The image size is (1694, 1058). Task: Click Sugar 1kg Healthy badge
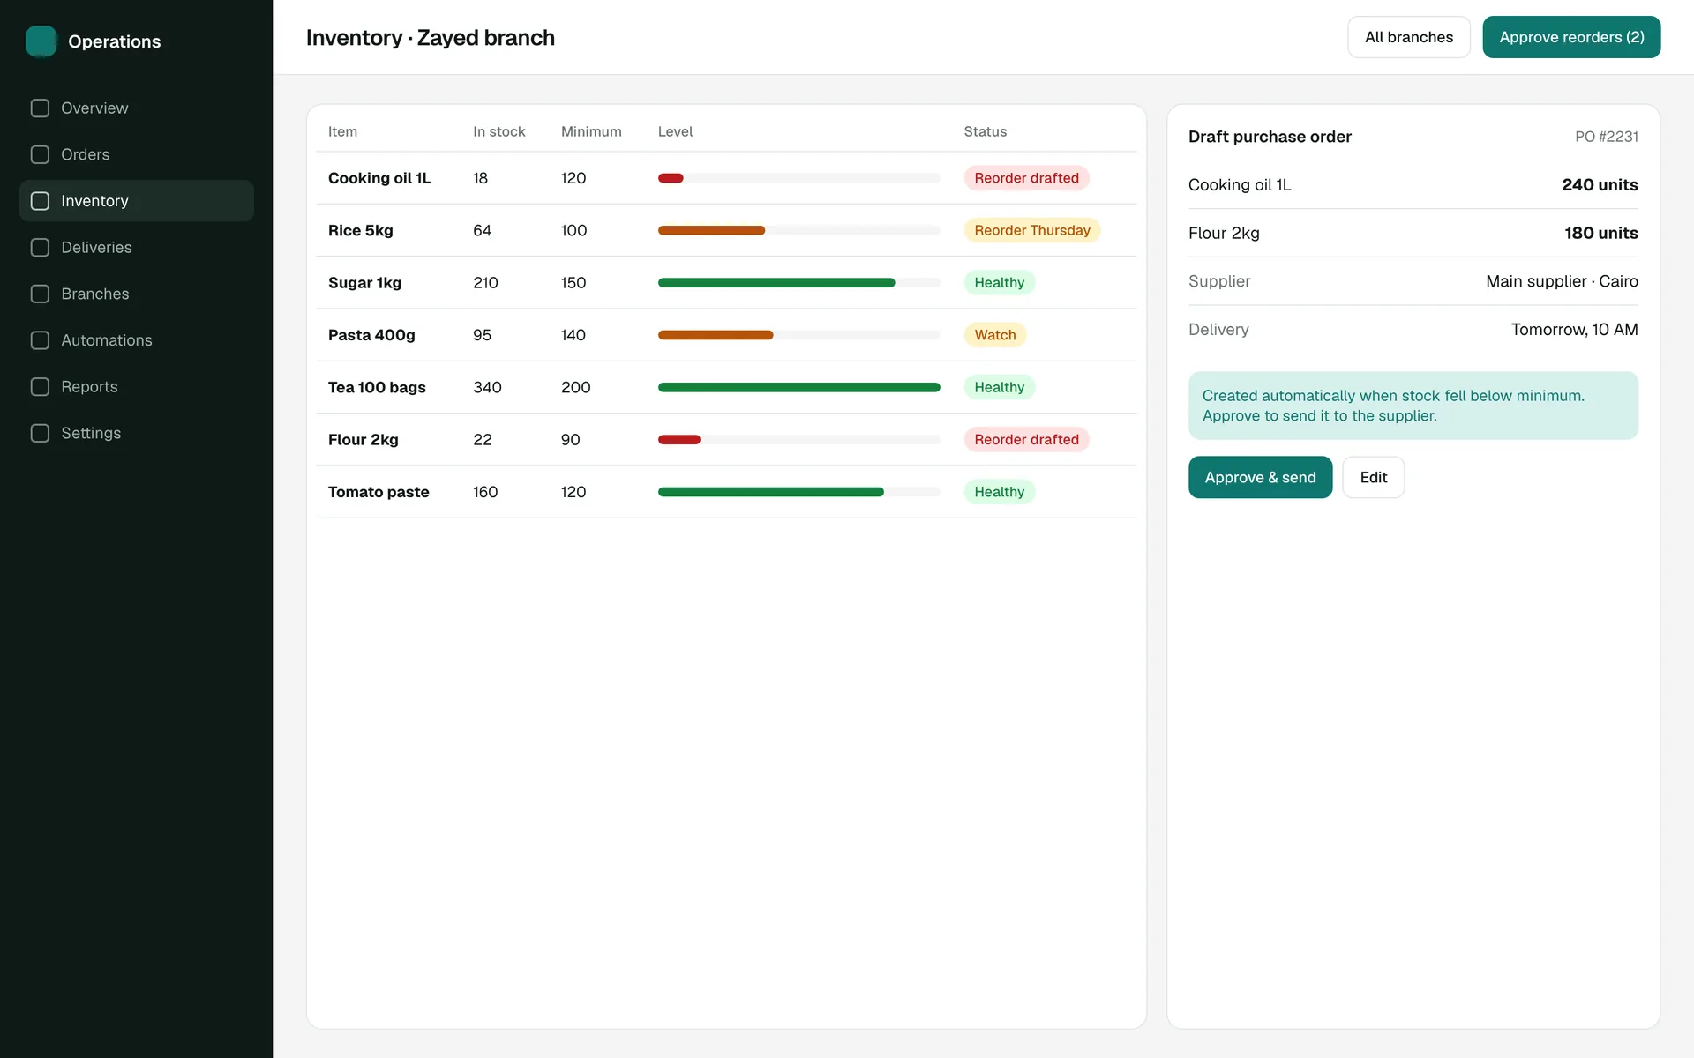pyautogui.click(x=1000, y=282)
